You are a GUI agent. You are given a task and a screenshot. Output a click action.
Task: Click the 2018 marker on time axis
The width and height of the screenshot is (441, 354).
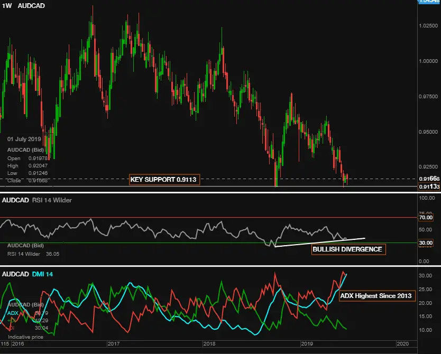pos(209,343)
